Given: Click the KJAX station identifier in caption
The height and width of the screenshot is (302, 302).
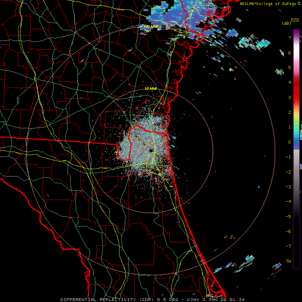Looking at the screenshot, I should pyautogui.click(x=193, y=300).
